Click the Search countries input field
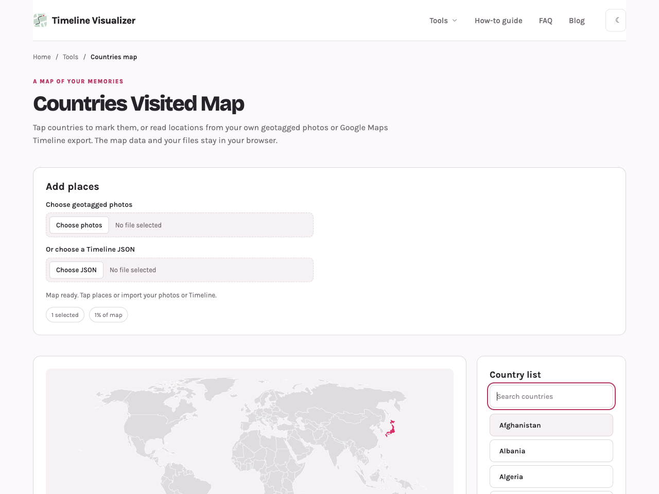Viewport: 659px width, 494px height. tap(551, 397)
